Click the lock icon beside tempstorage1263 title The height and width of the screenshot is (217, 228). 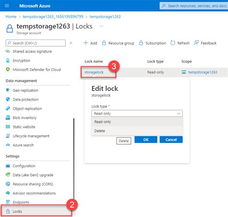point(10,28)
